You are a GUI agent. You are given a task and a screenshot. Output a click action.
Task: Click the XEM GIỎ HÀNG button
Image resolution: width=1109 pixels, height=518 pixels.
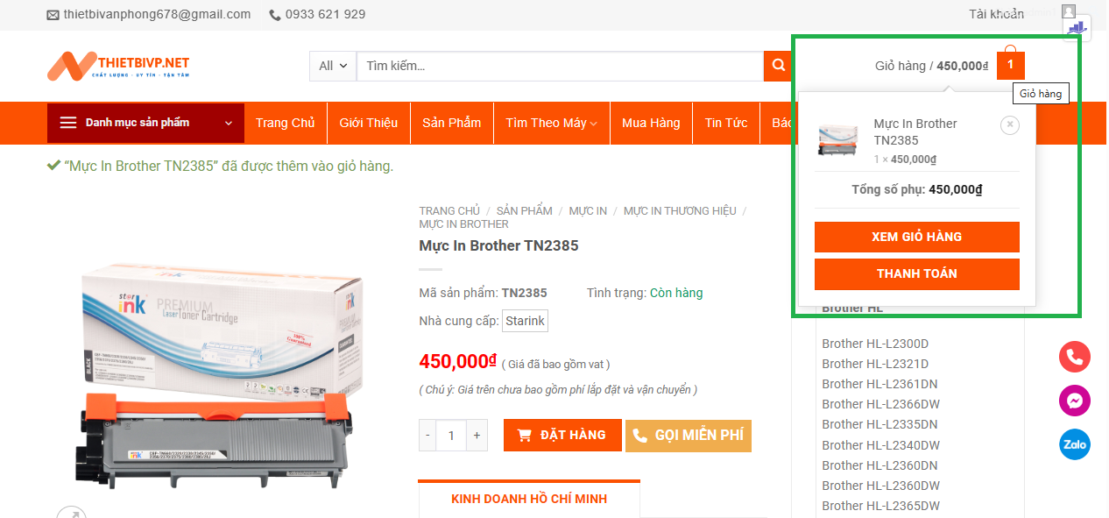tap(917, 237)
